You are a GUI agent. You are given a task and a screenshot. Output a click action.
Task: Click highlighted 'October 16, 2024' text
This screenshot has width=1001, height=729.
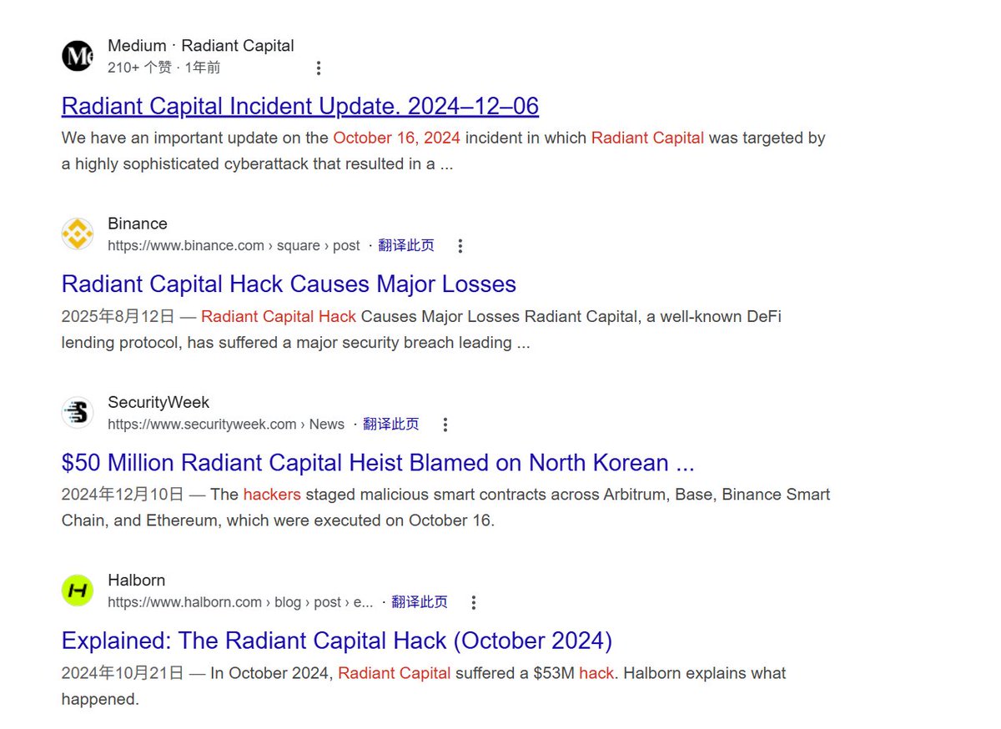(396, 138)
